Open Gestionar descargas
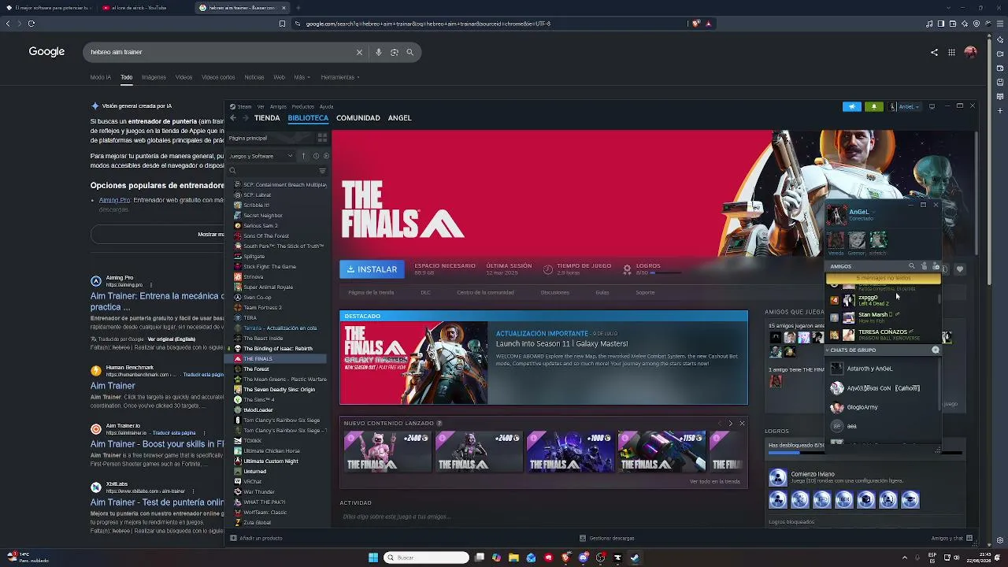 pos(607,539)
